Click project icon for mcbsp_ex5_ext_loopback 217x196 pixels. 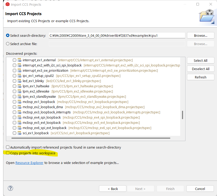point(20,123)
